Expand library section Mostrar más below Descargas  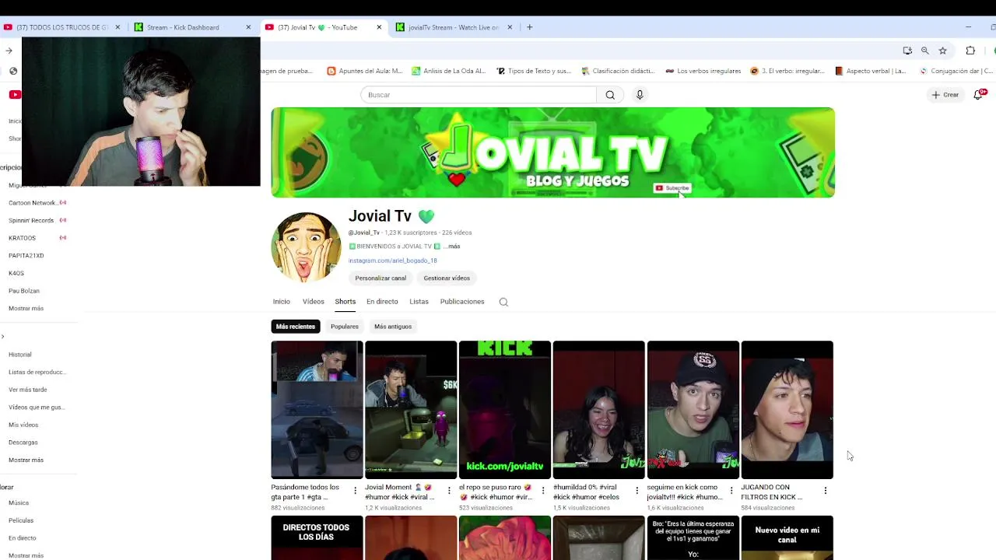point(26,460)
